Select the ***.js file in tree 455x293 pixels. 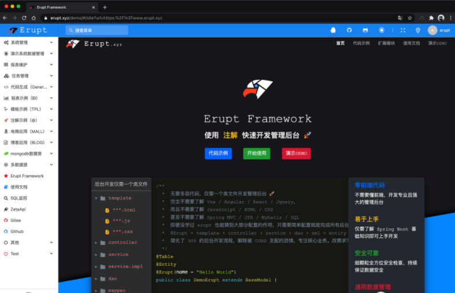(x=117, y=221)
